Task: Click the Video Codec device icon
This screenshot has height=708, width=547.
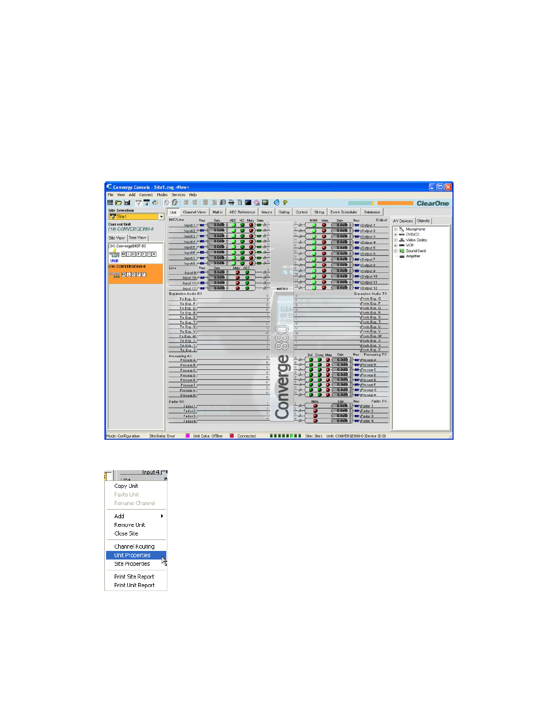Action: pyautogui.click(x=401, y=240)
